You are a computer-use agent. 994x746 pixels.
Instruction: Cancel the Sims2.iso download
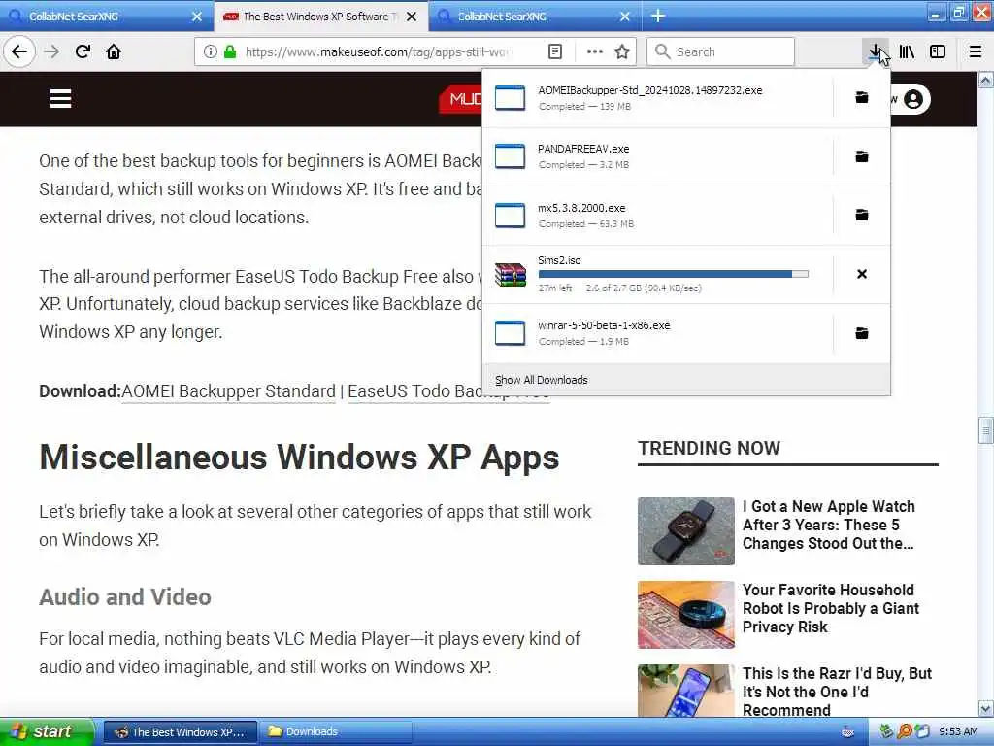(x=862, y=274)
